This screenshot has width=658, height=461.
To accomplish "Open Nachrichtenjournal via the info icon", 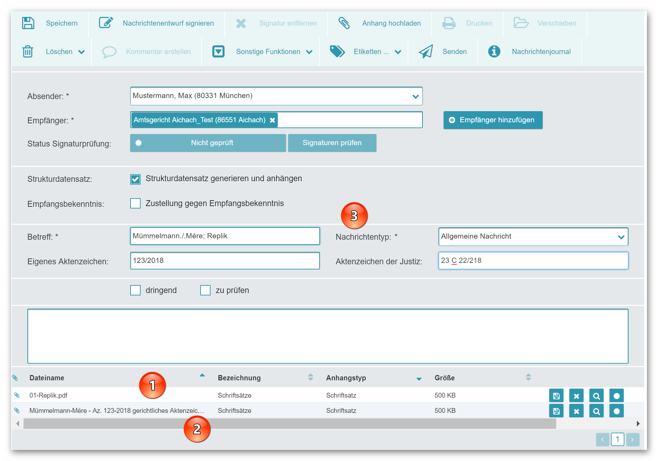I will coord(494,52).
